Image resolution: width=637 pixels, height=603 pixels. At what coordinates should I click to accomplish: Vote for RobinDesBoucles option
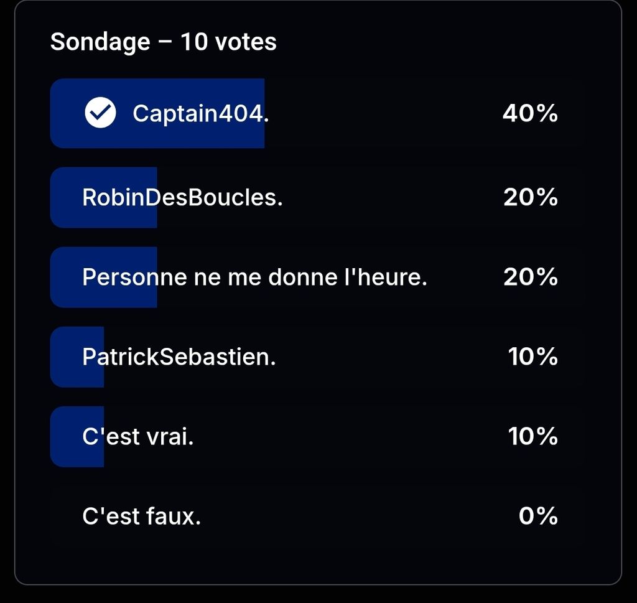point(182,197)
